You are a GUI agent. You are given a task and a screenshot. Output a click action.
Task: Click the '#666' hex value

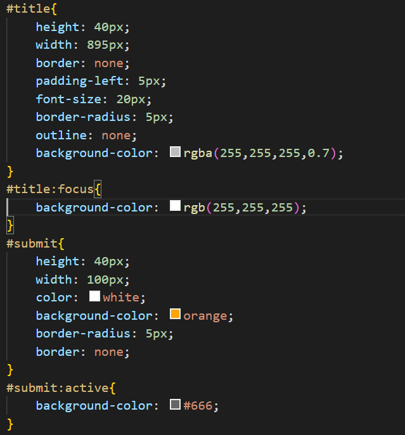198,406
